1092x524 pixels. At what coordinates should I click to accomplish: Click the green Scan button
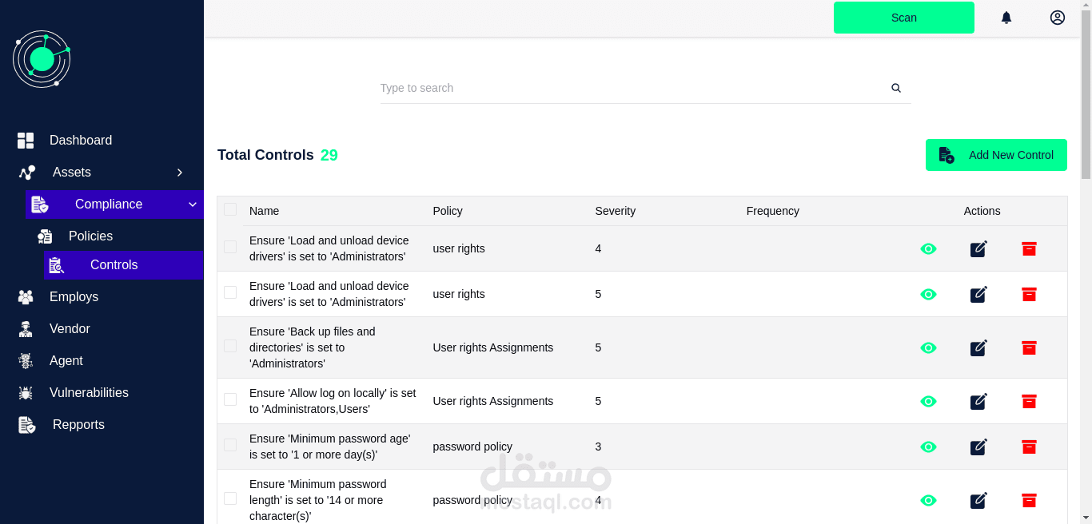point(903,18)
